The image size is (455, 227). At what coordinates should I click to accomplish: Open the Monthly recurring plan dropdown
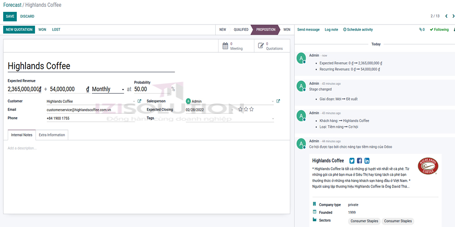click(108, 89)
